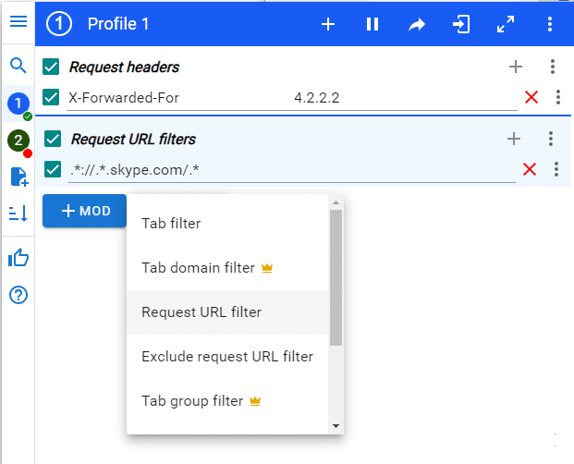This screenshot has height=464, width=574.
Task: Click the share profile arrow icon
Action: pos(417,25)
